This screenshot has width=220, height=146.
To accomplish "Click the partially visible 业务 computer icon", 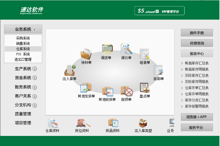I will [x=172, y=123].
